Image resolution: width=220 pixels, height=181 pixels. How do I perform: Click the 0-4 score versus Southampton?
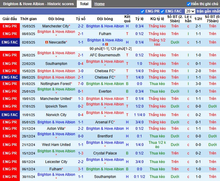tap(81, 64)
